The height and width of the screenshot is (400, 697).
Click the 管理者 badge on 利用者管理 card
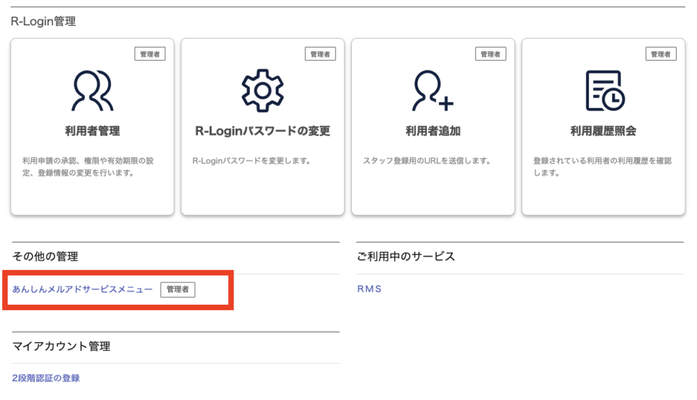149,54
